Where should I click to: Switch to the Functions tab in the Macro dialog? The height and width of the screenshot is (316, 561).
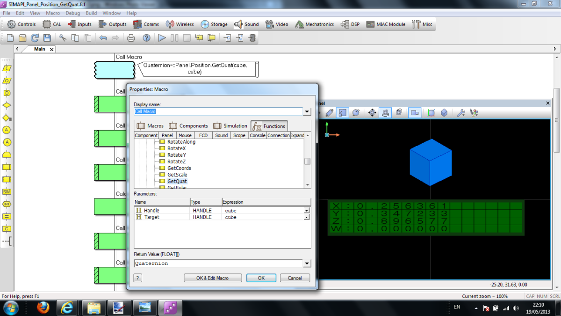tap(269, 125)
